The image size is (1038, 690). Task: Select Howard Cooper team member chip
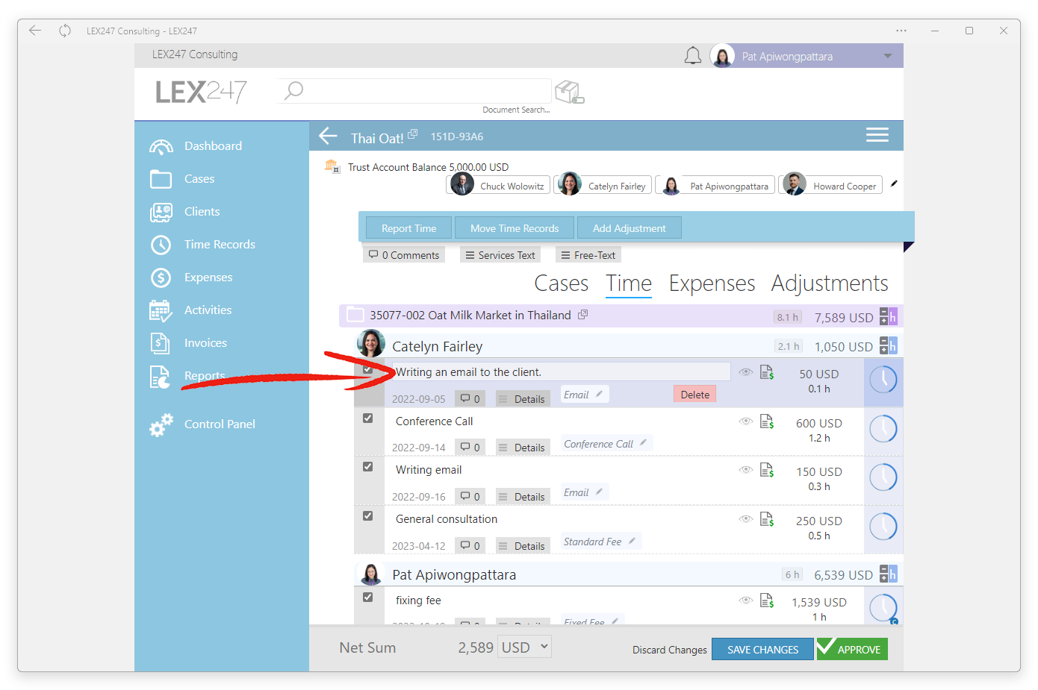(x=830, y=185)
